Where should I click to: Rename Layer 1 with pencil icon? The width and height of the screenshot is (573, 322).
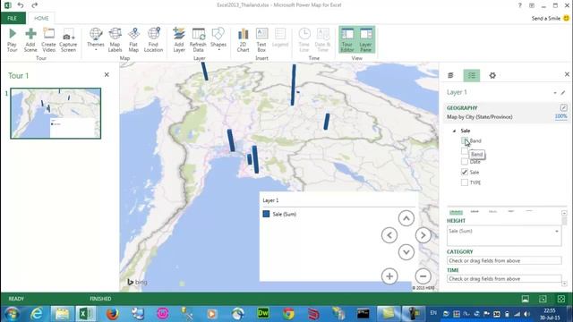pos(563,93)
